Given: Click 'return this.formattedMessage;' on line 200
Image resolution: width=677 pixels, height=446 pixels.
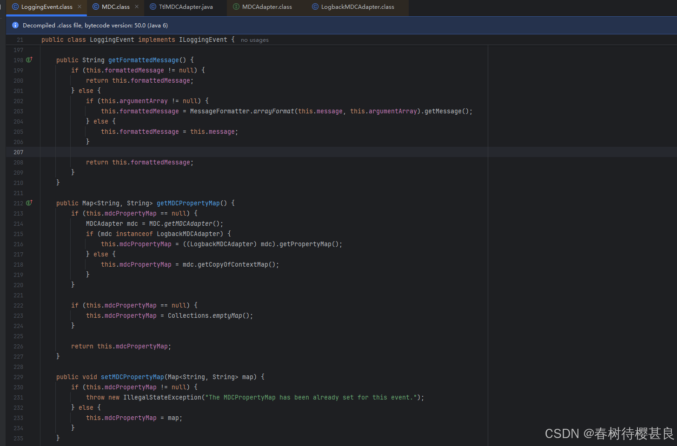Looking at the screenshot, I should [x=140, y=80].
